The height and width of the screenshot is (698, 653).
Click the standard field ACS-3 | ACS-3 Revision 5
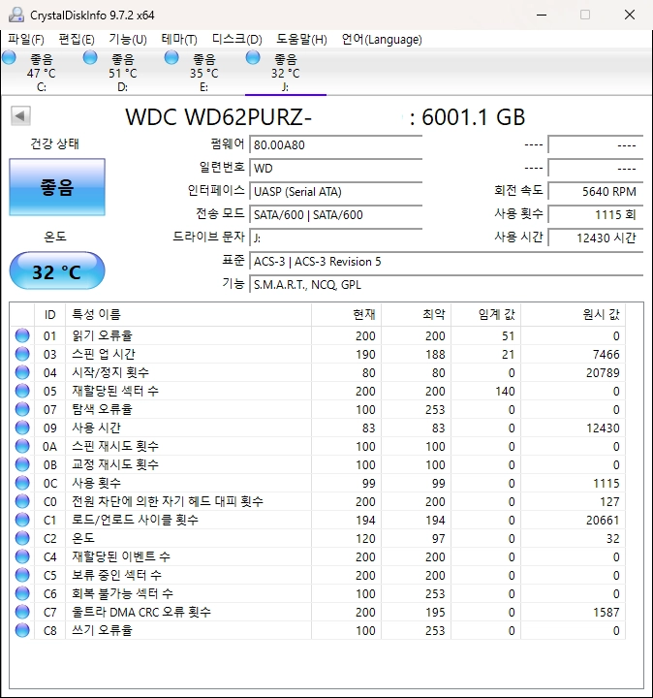[x=447, y=262]
